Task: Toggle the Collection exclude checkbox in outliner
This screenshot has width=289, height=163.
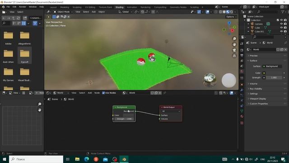Action: click(278, 20)
